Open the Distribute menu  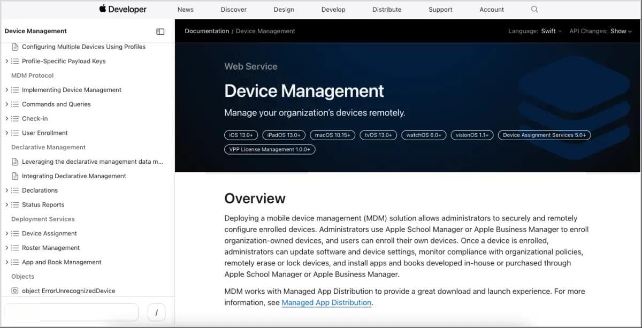[x=387, y=10]
